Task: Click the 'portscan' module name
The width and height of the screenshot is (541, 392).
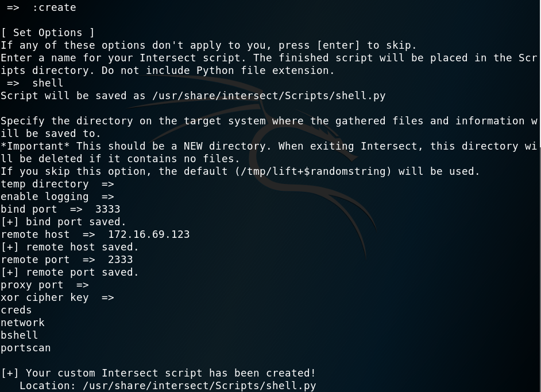Action: tap(25, 348)
